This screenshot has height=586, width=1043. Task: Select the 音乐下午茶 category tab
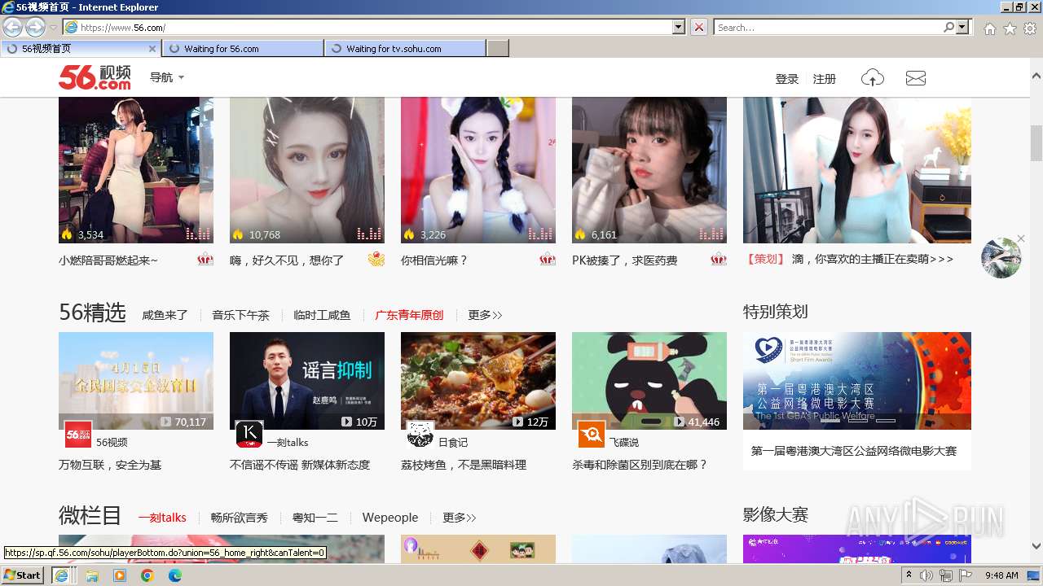point(240,315)
